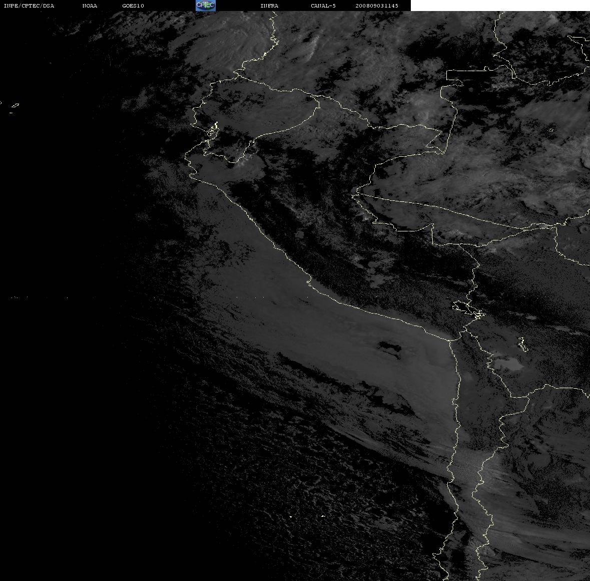The image size is (590, 581).
Task: Click the CANAL-5 label
Action: pyautogui.click(x=323, y=6)
